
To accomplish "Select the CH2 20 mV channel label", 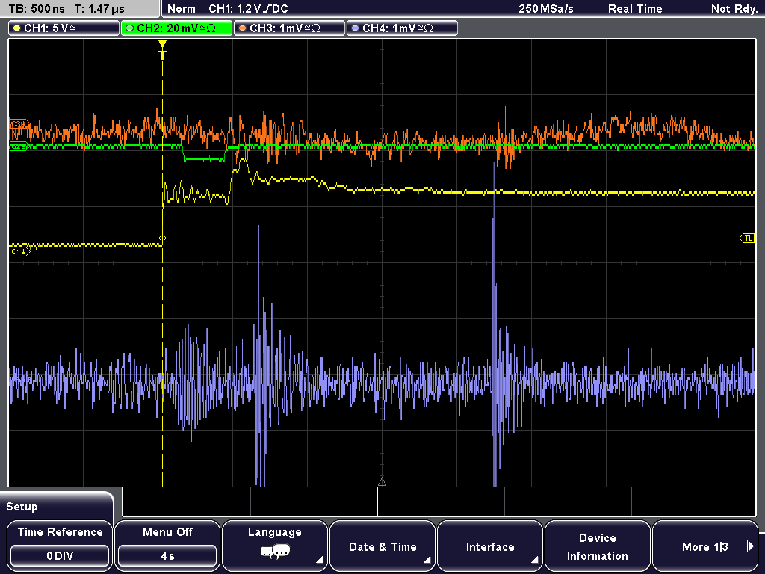I will click(x=176, y=28).
